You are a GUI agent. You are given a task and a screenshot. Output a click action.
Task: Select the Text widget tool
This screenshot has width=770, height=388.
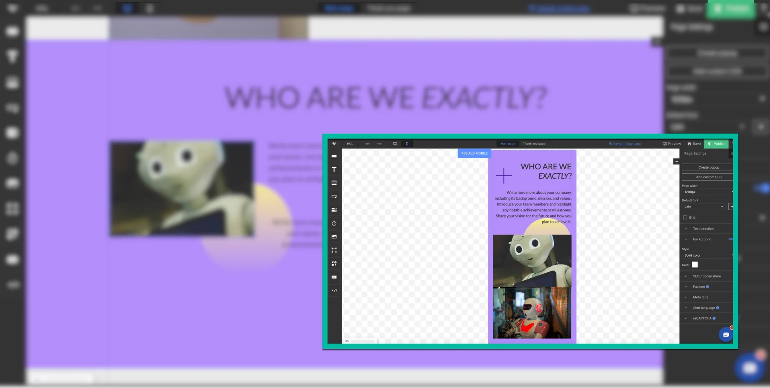(x=334, y=169)
